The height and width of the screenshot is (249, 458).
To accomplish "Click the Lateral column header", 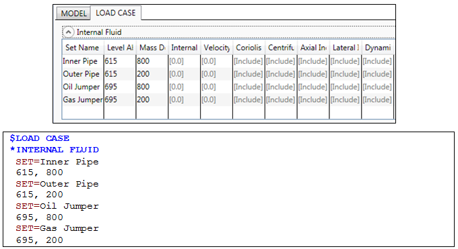I will (346, 48).
